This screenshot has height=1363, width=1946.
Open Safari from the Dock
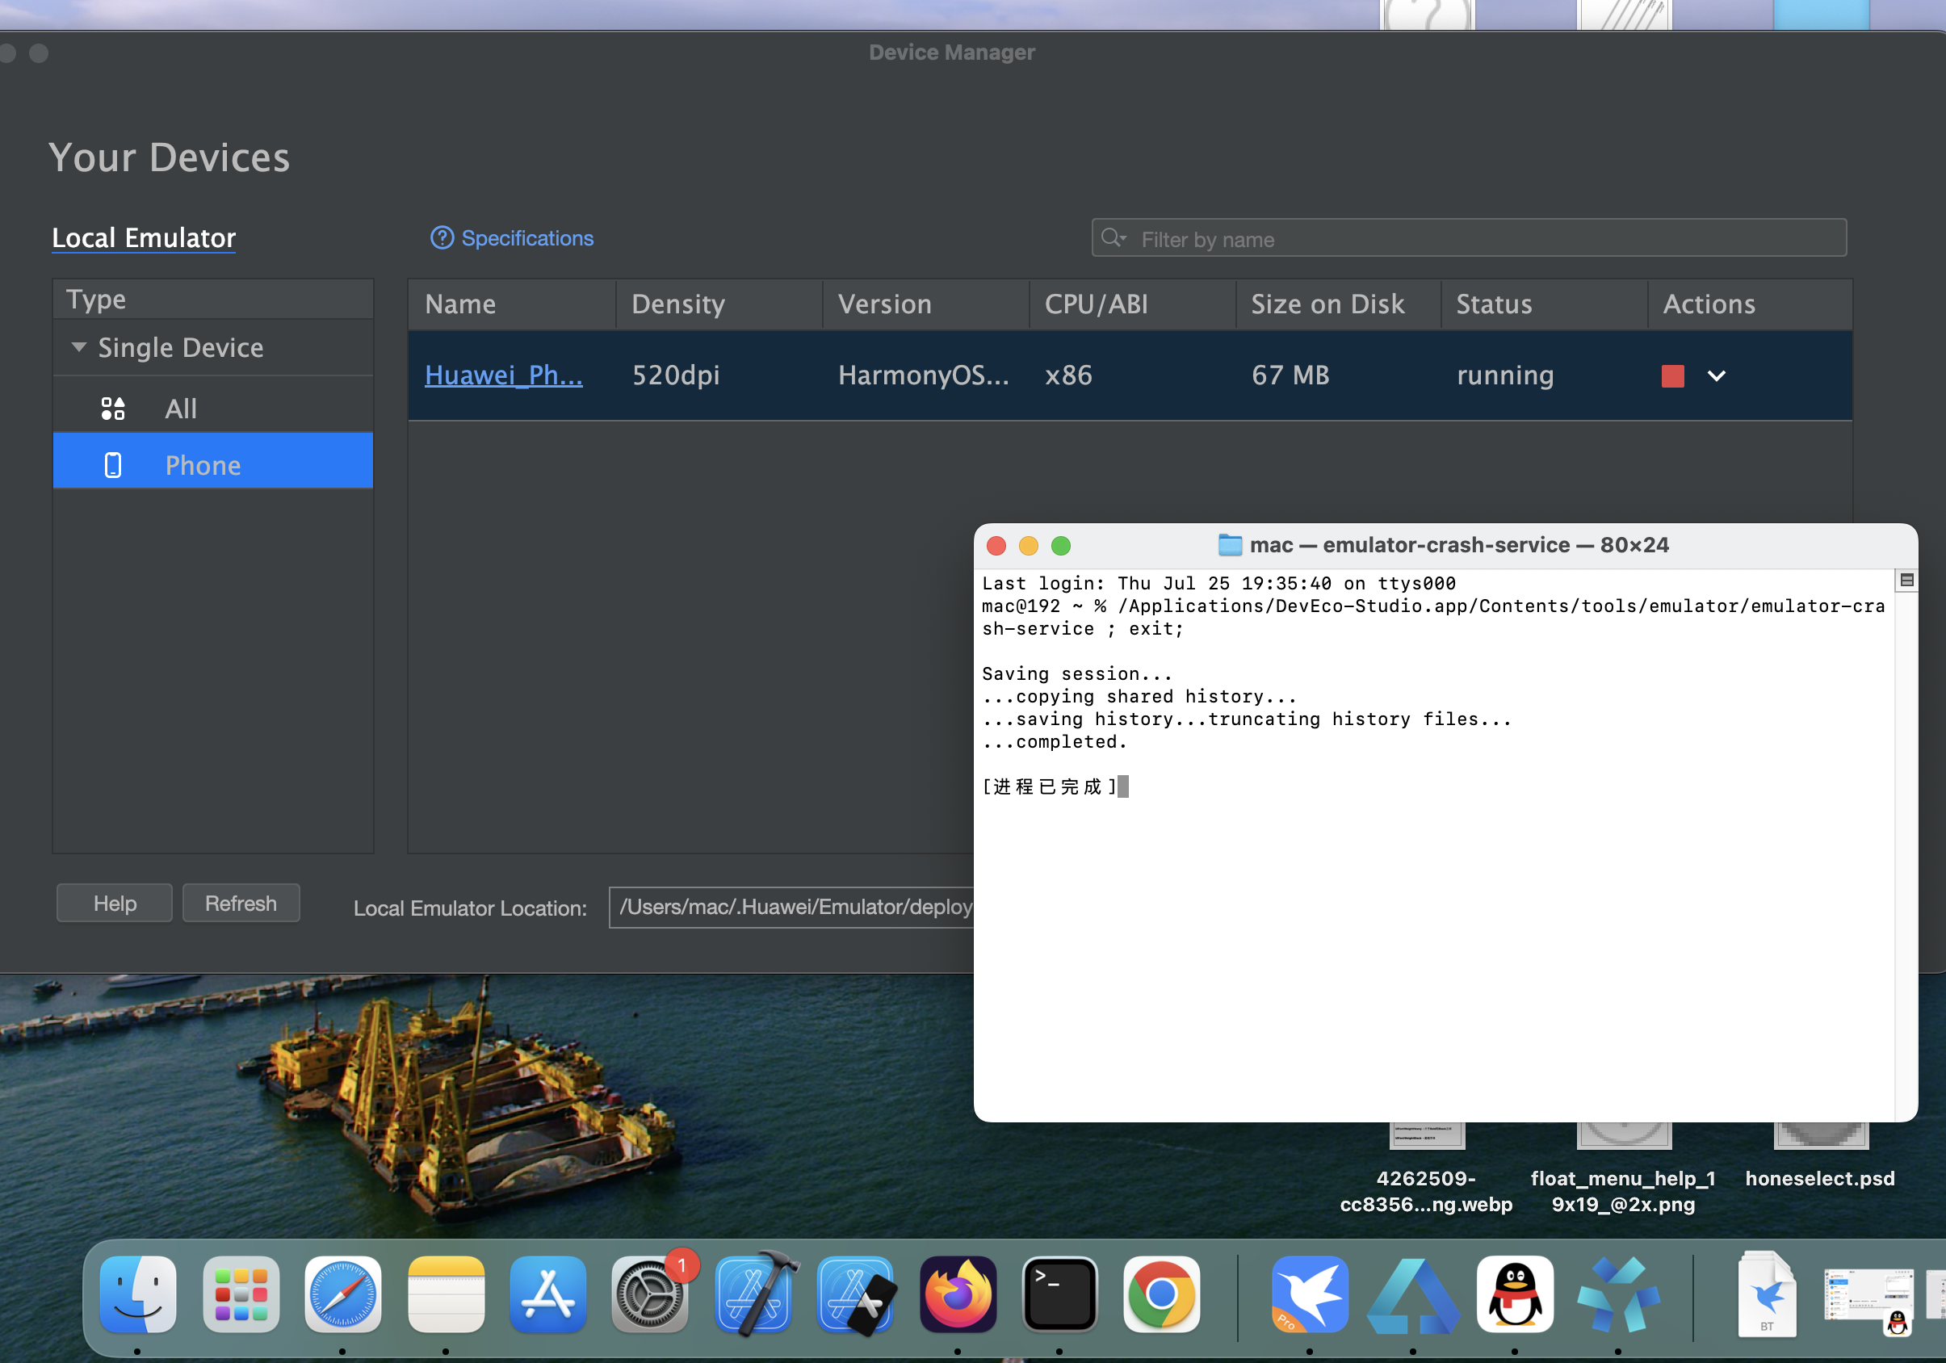point(343,1294)
